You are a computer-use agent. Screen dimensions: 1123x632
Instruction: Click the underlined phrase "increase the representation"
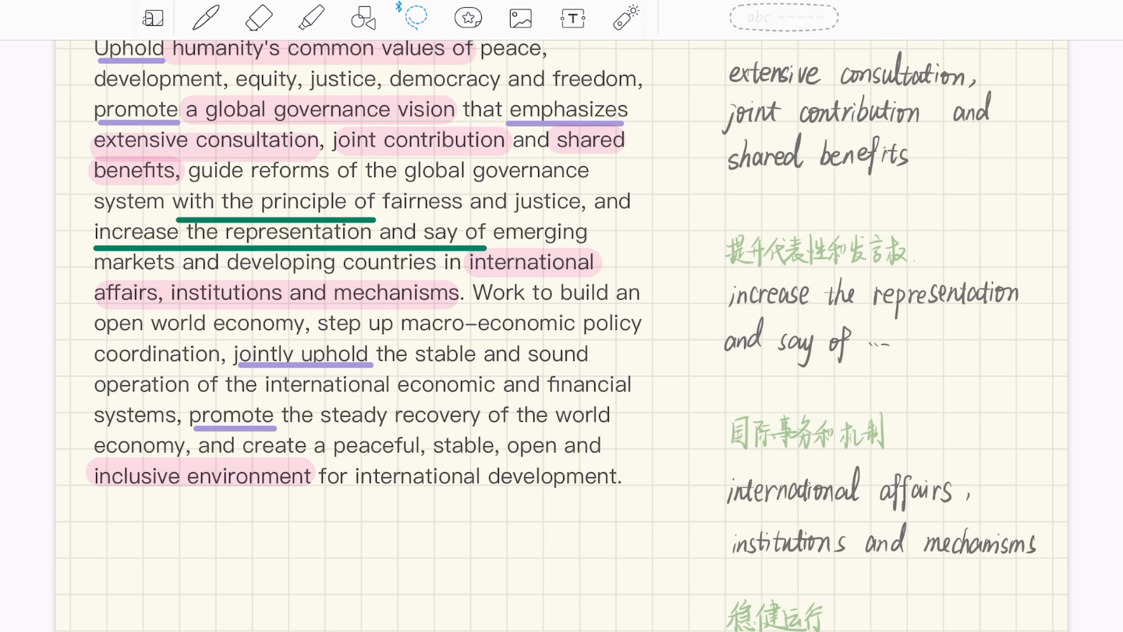(232, 232)
